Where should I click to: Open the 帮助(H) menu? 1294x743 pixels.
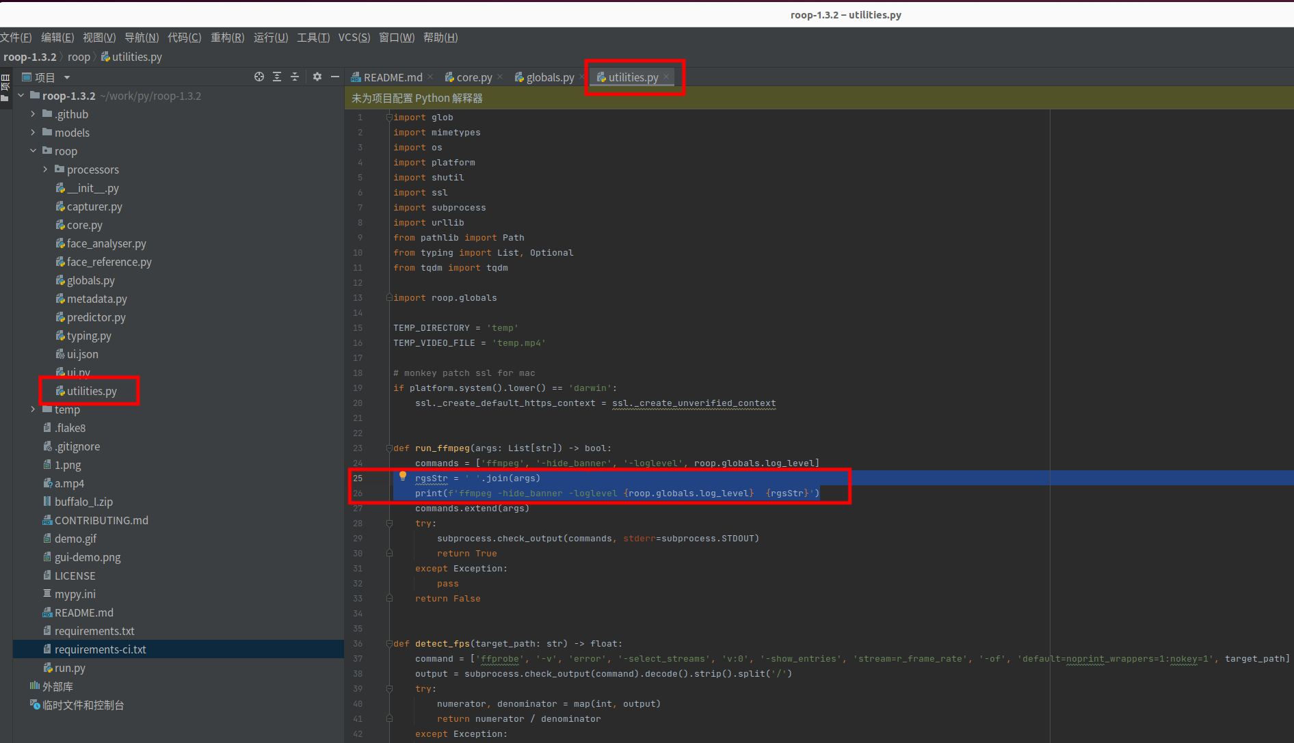click(440, 38)
